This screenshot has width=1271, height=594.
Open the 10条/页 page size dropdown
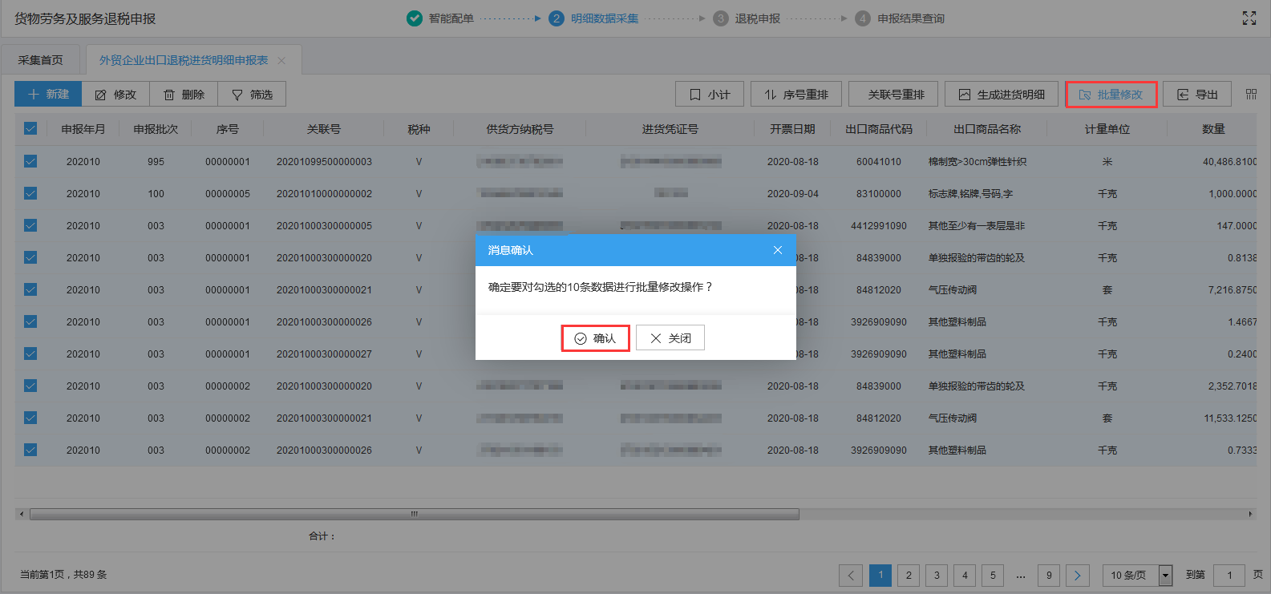(x=1137, y=575)
